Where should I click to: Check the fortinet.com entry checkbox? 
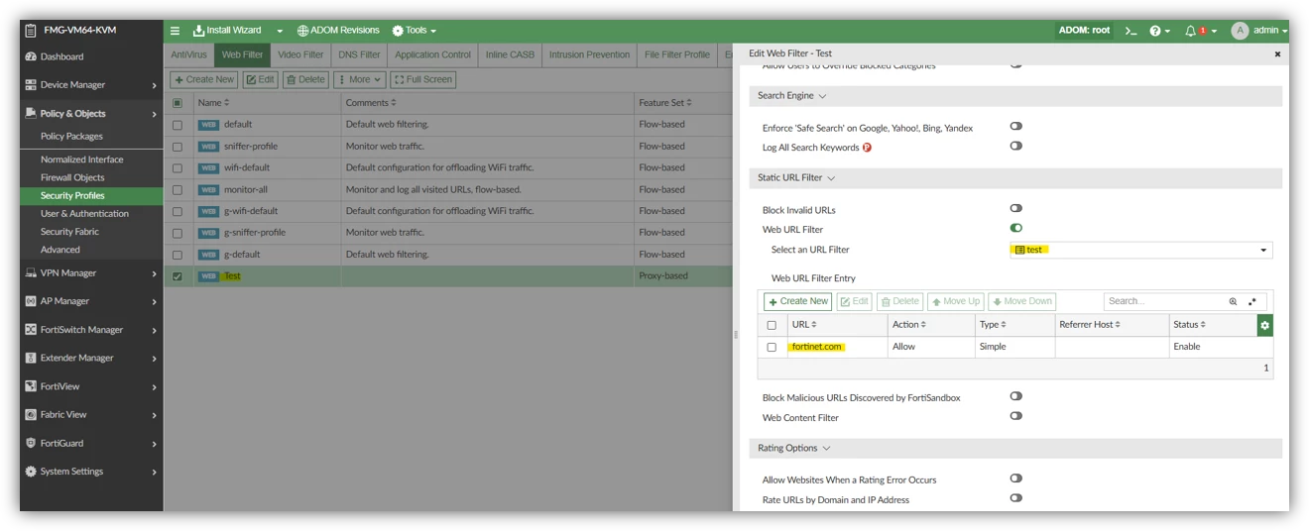point(772,348)
